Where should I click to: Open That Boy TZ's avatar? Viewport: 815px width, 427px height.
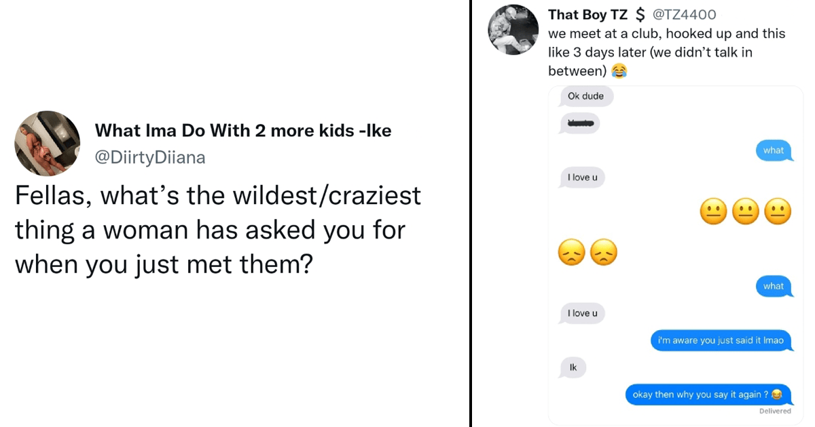tap(513, 29)
